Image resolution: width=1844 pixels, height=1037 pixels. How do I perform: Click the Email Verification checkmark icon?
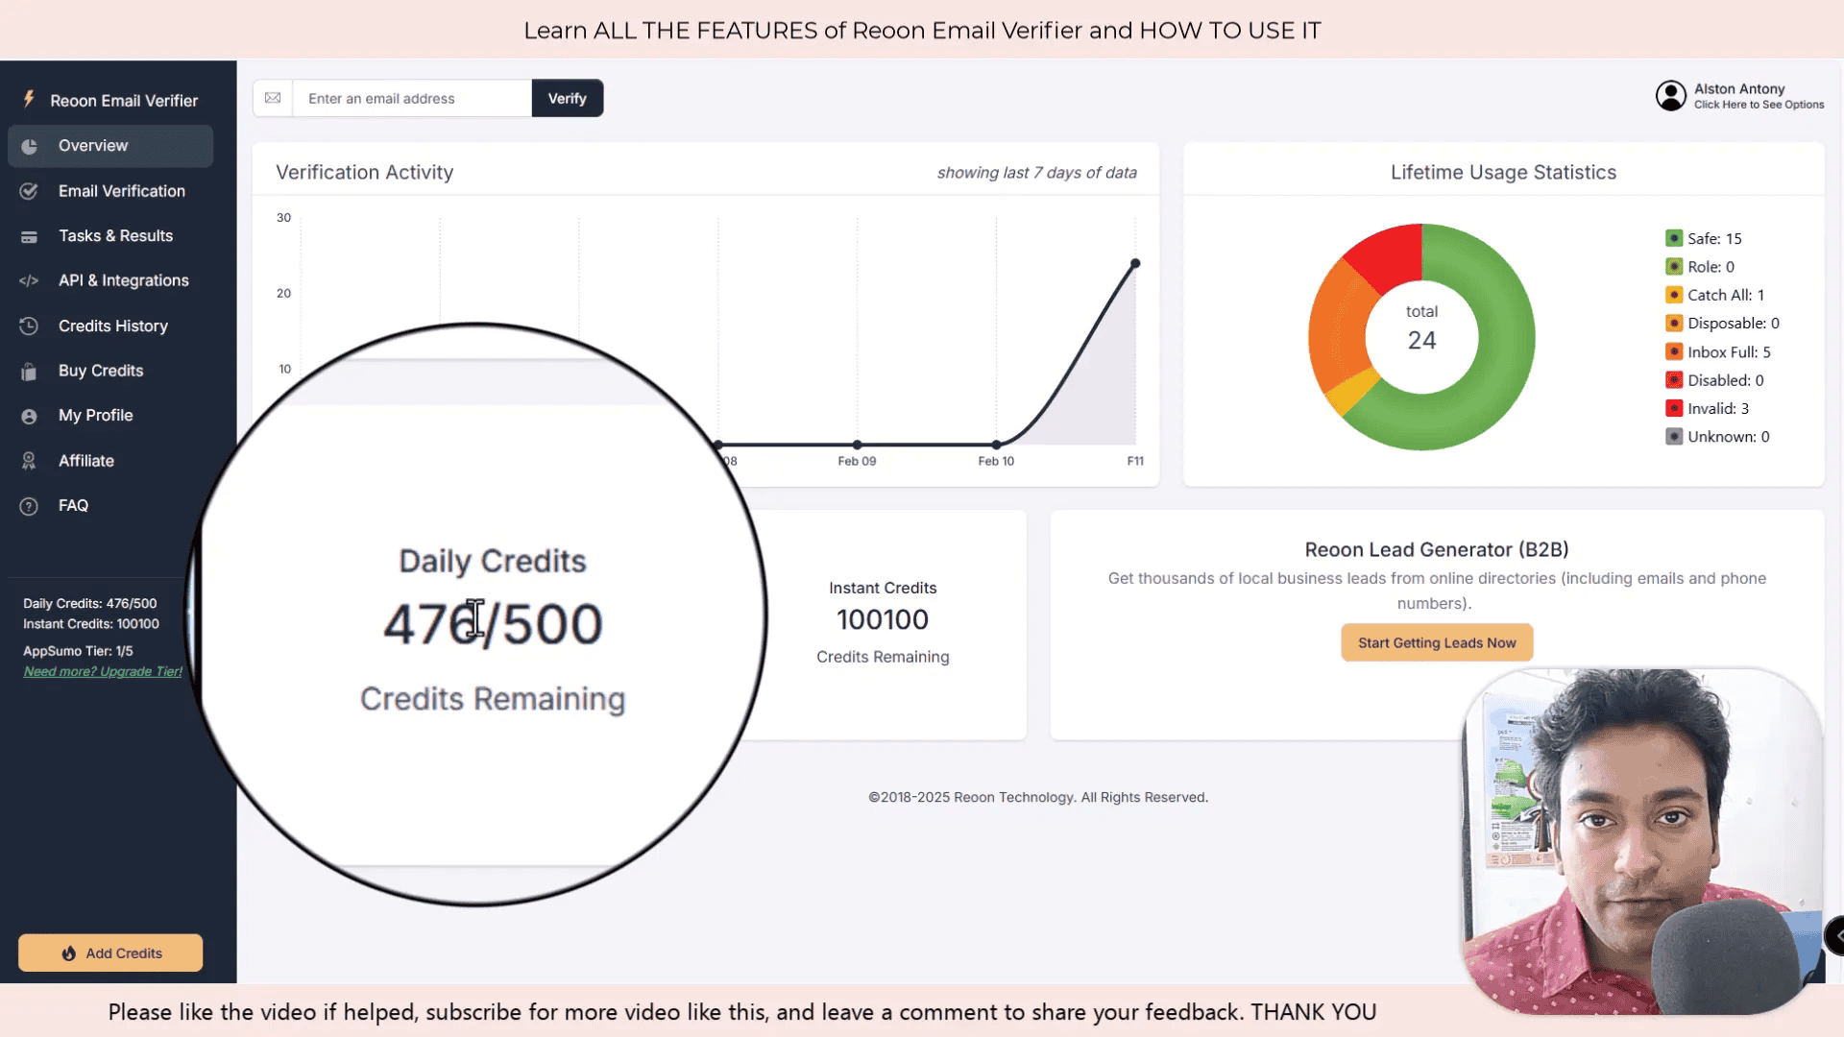point(29,191)
